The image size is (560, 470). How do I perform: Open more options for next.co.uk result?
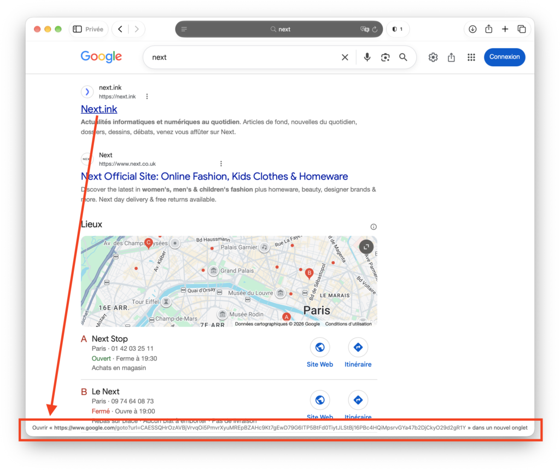click(x=221, y=164)
